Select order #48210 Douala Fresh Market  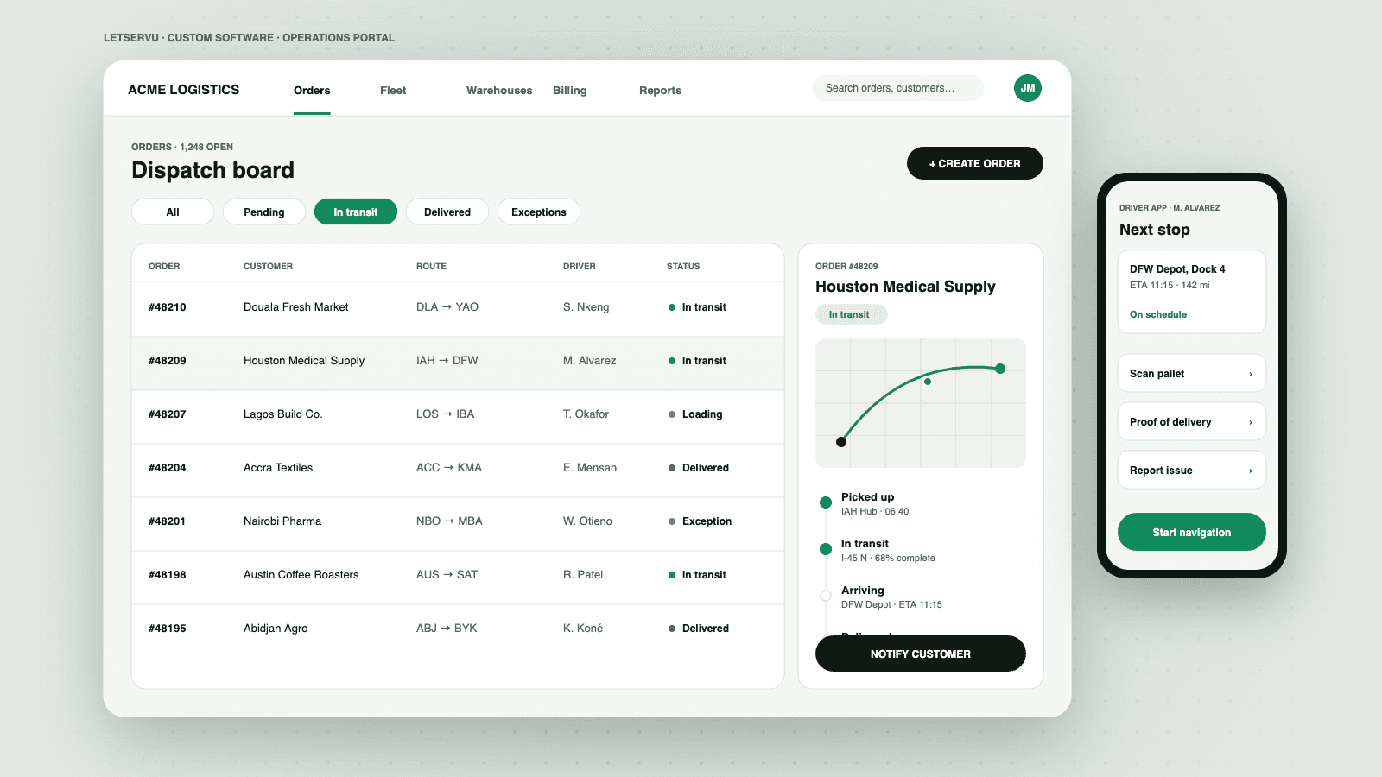tap(458, 307)
